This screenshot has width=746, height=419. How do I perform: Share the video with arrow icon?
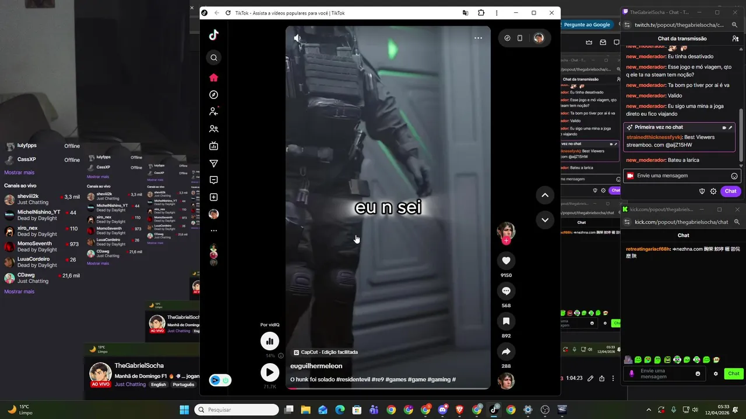click(x=506, y=351)
